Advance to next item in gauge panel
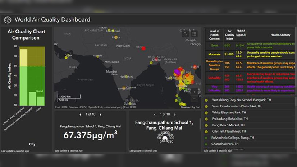The width and height of the screenshot is (297, 167). 175,115
